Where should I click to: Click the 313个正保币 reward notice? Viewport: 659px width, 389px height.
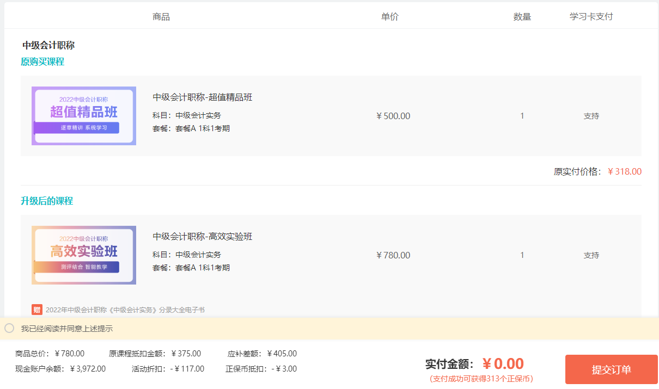pos(481,379)
